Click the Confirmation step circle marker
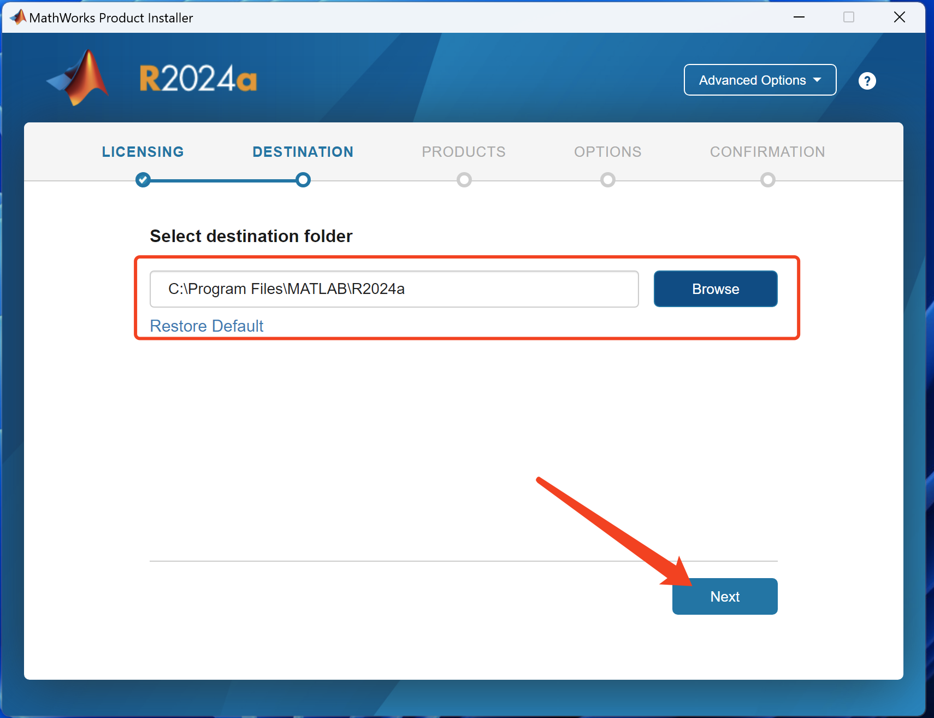The height and width of the screenshot is (718, 934). point(767,180)
